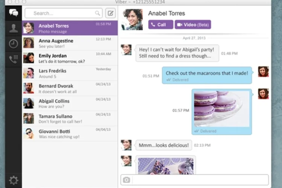282x188 pixels.
Task: Open Abigail Collins conversation
Action: click(70, 103)
